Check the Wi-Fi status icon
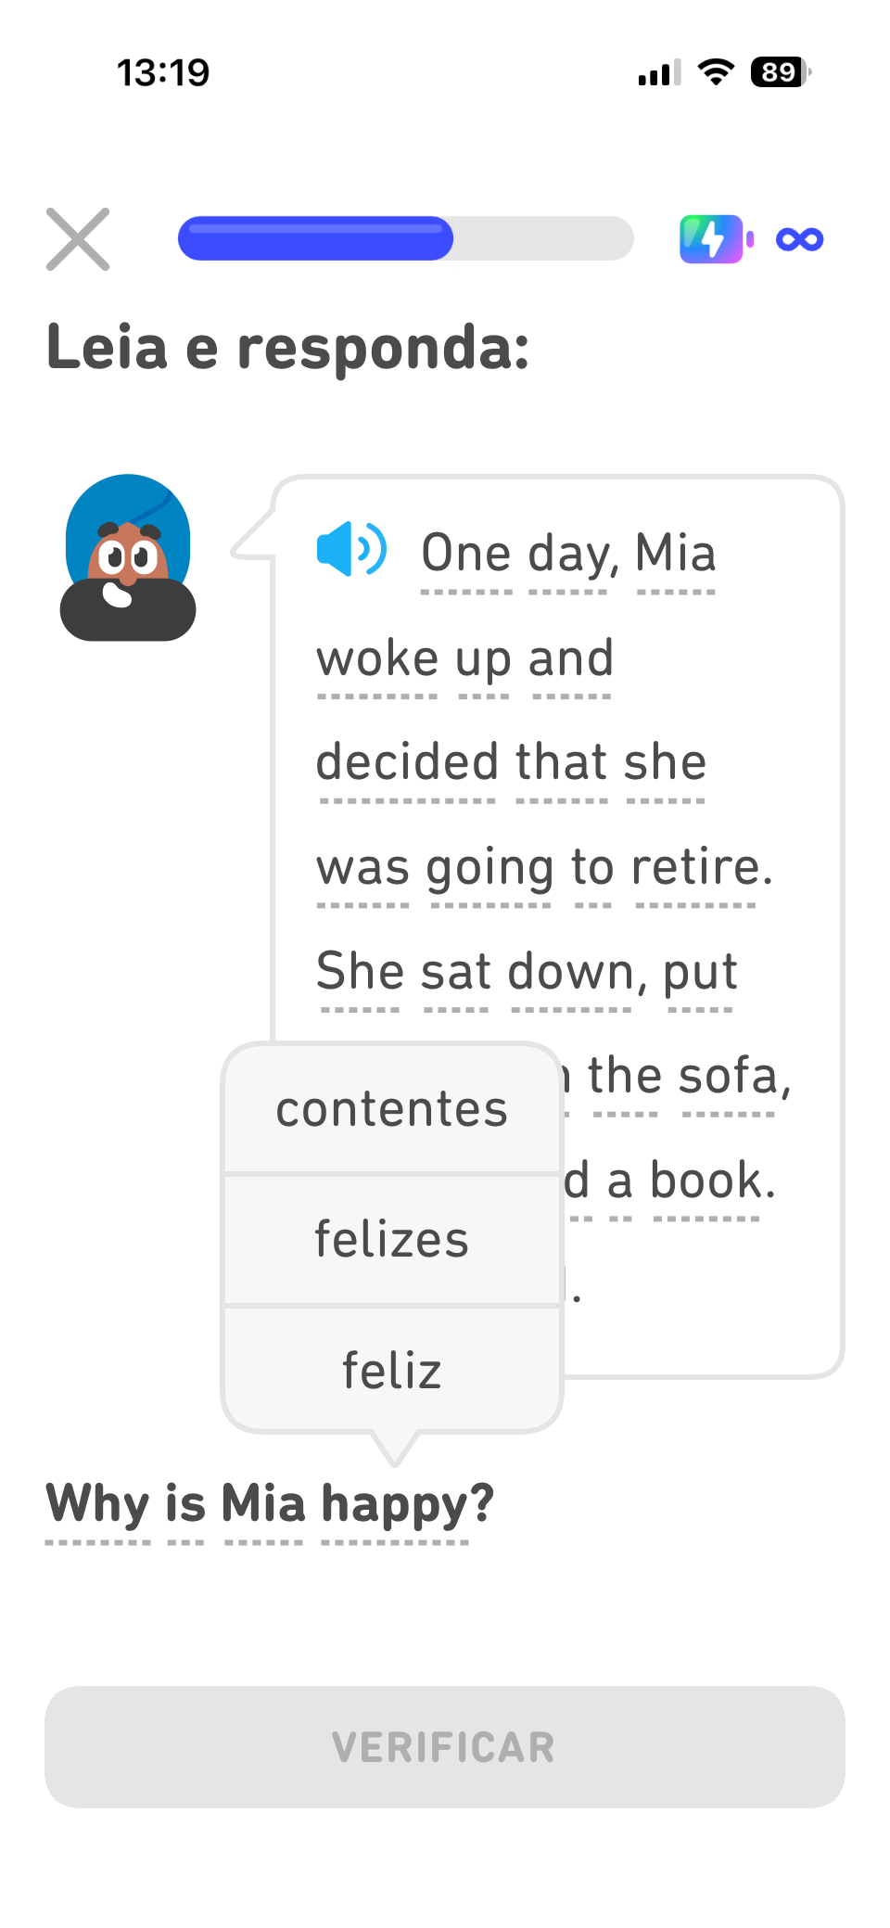The image size is (890, 1928). click(715, 72)
